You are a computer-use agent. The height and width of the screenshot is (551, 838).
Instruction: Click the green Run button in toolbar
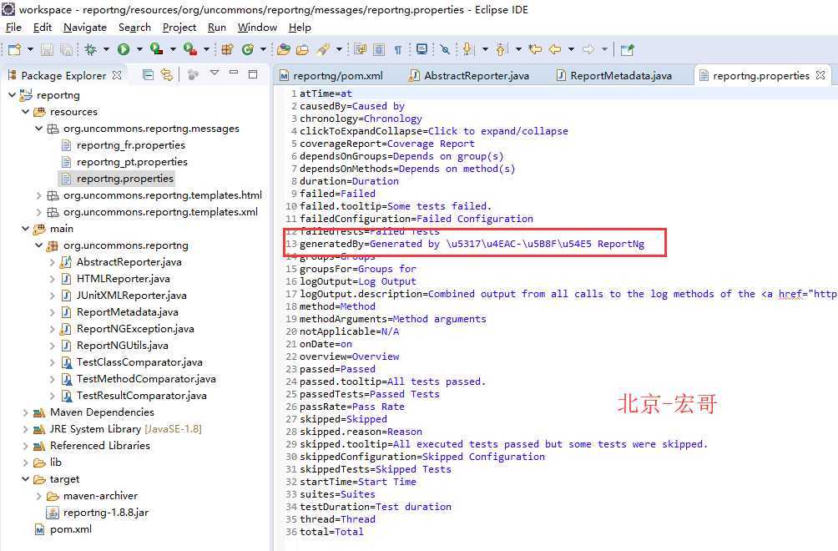tap(124, 50)
